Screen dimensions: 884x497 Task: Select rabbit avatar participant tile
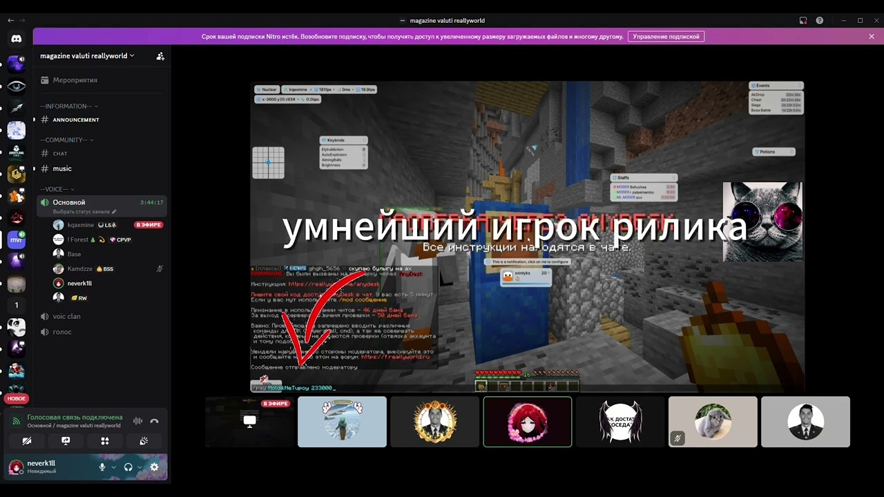tap(713, 422)
